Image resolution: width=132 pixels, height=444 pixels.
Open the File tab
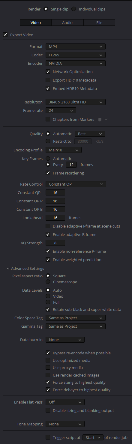(x=99, y=22)
